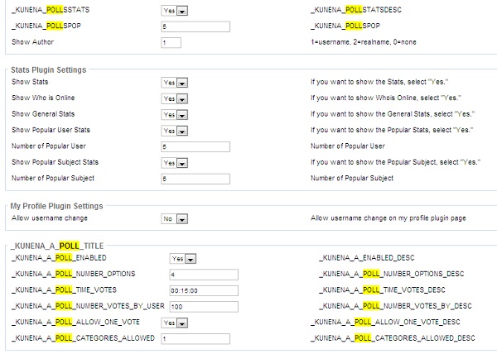Open the _KUNENA_POLLSSTATS Yes dropdown
Viewport: 497px width, 354px height.
(173, 12)
